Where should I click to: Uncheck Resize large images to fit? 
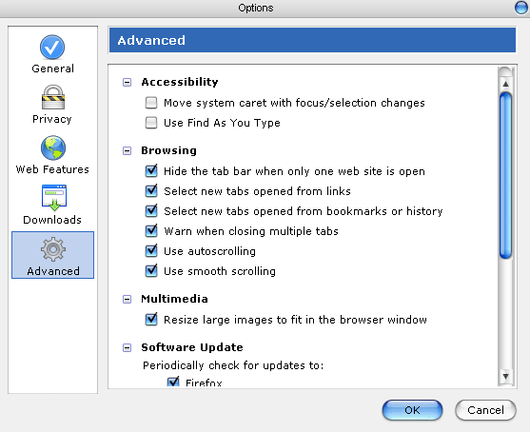pos(151,320)
